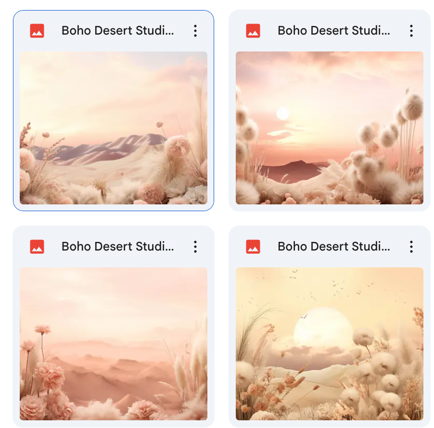Viewport: 434px width, 428px height.
Task: Click the image file icon on the small-sun sunset card
Action: [253, 30]
